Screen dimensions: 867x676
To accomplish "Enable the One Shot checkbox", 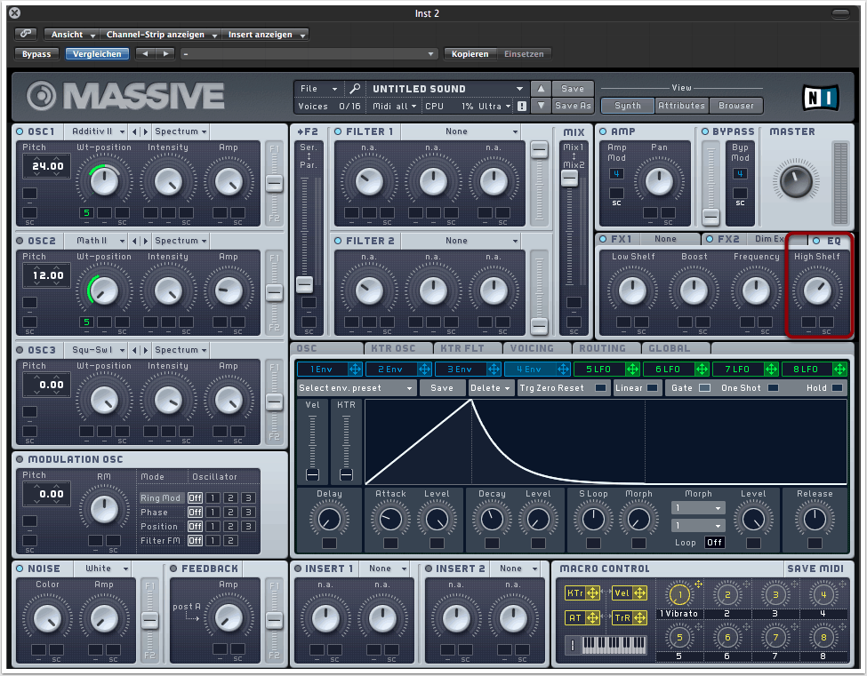I will (x=773, y=388).
